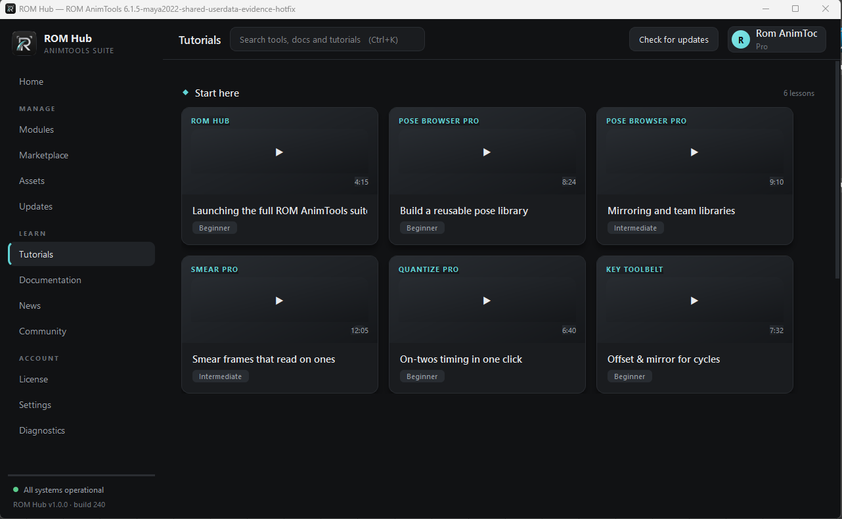Click the On-twos timing in one click title
The image size is (842, 519).
pos(461,359)
